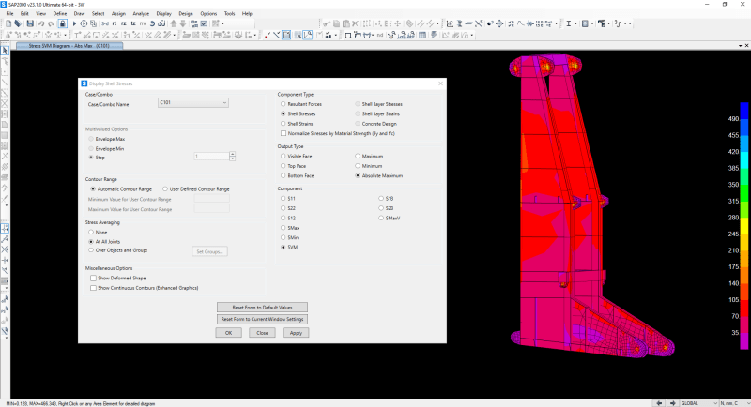Check Show Continuous Contours option

[x=92, y=289]
